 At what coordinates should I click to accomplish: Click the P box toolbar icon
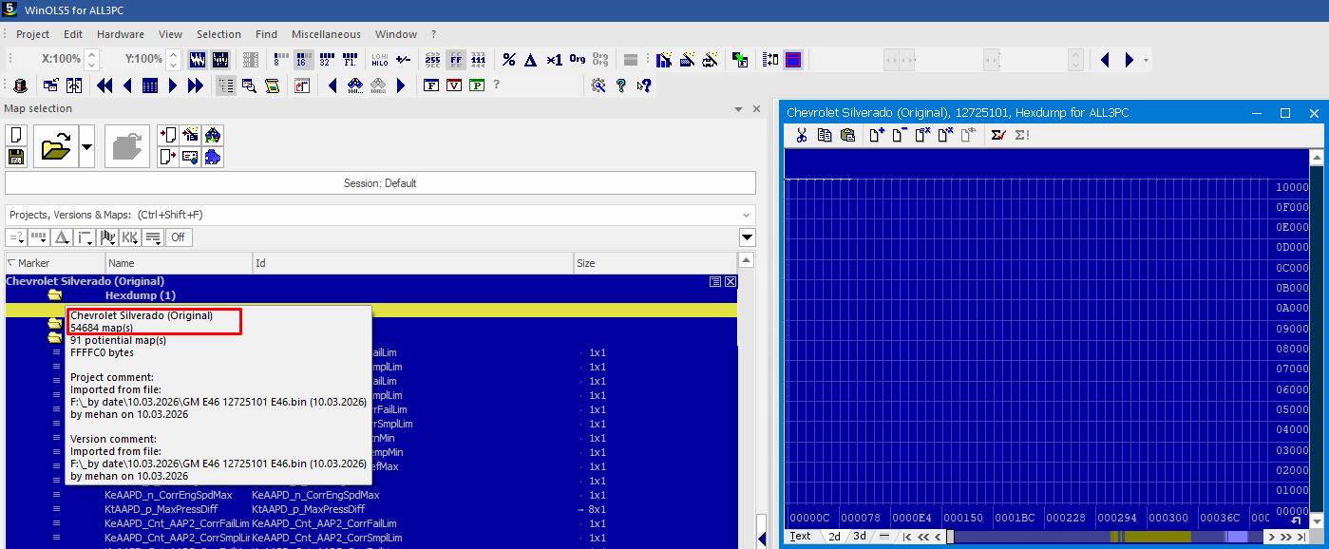pos(477,85)
